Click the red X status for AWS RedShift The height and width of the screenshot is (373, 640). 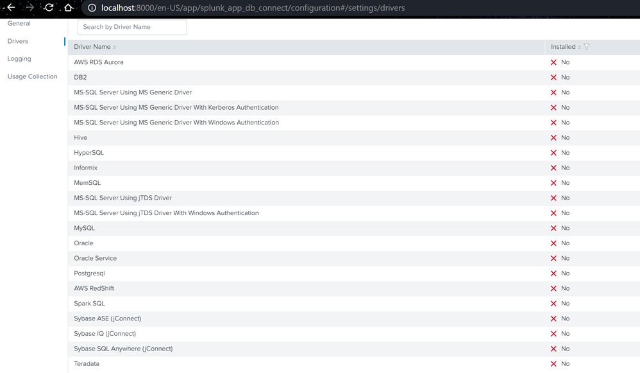553,289
